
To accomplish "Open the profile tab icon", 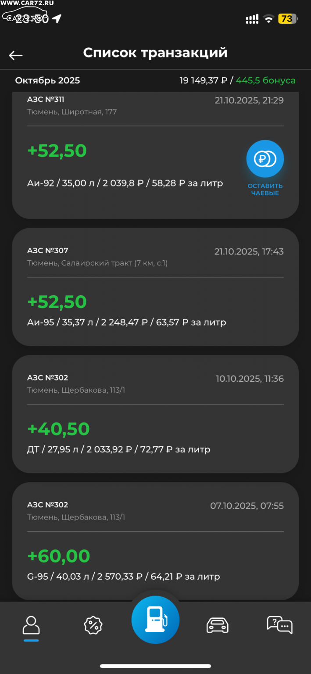I will tap(31, 625).
